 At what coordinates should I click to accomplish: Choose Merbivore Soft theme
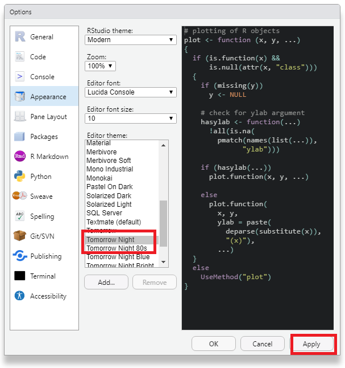[122, 161]
